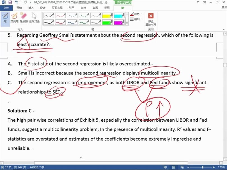Select the 荧光笔 highlighter tool
This screenshot has width=227, height=170.
[14, 18]
